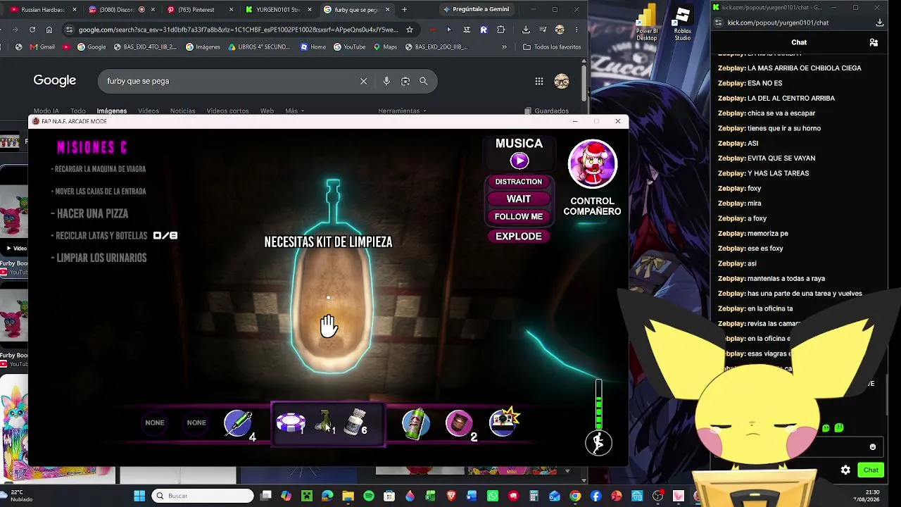Viewport: 901px width, 507px height.
Task: Expand the Herramientas search tools dropdown
Action: point(403,111)
